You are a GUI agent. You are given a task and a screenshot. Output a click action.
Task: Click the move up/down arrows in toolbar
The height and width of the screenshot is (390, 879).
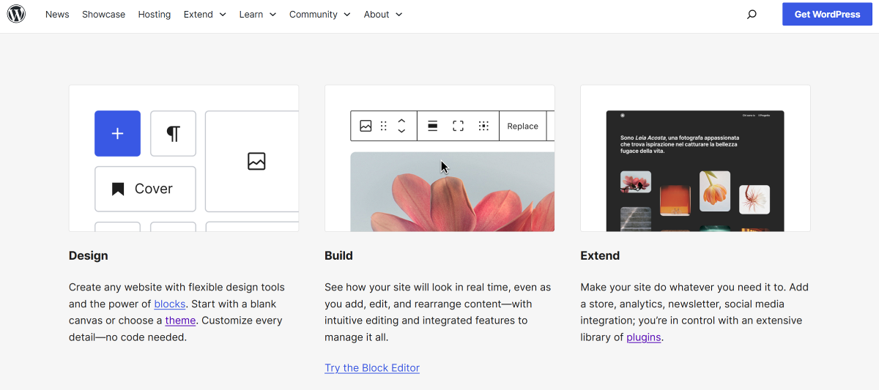click(401, 126)
